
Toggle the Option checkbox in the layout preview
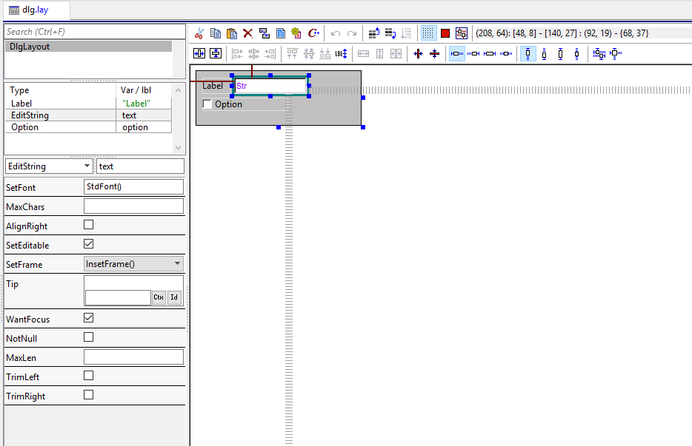[x=207, y=104]
